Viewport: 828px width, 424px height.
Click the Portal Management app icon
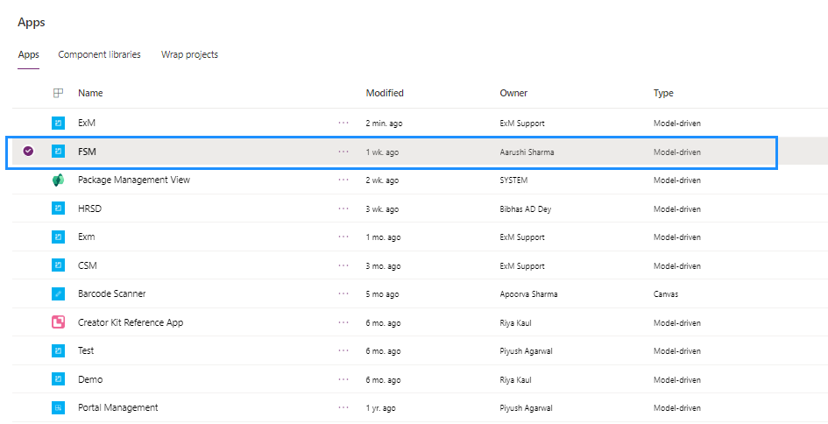(x=58, y=407)
